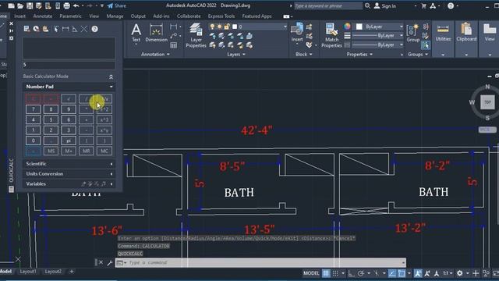Toggle Snap mode in status bar
499x281 pixels.
[335, 273]
